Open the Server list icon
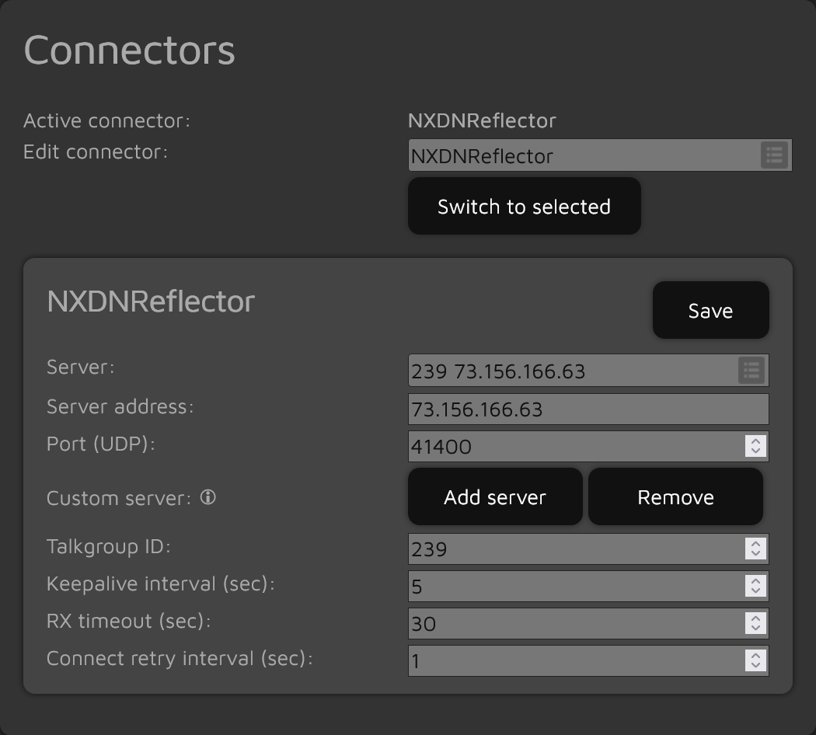Image resolution: width=816 pixels, height=735 pixels. [x=751, y=371]
